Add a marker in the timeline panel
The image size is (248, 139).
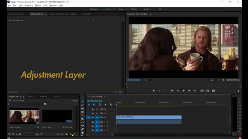105,105
